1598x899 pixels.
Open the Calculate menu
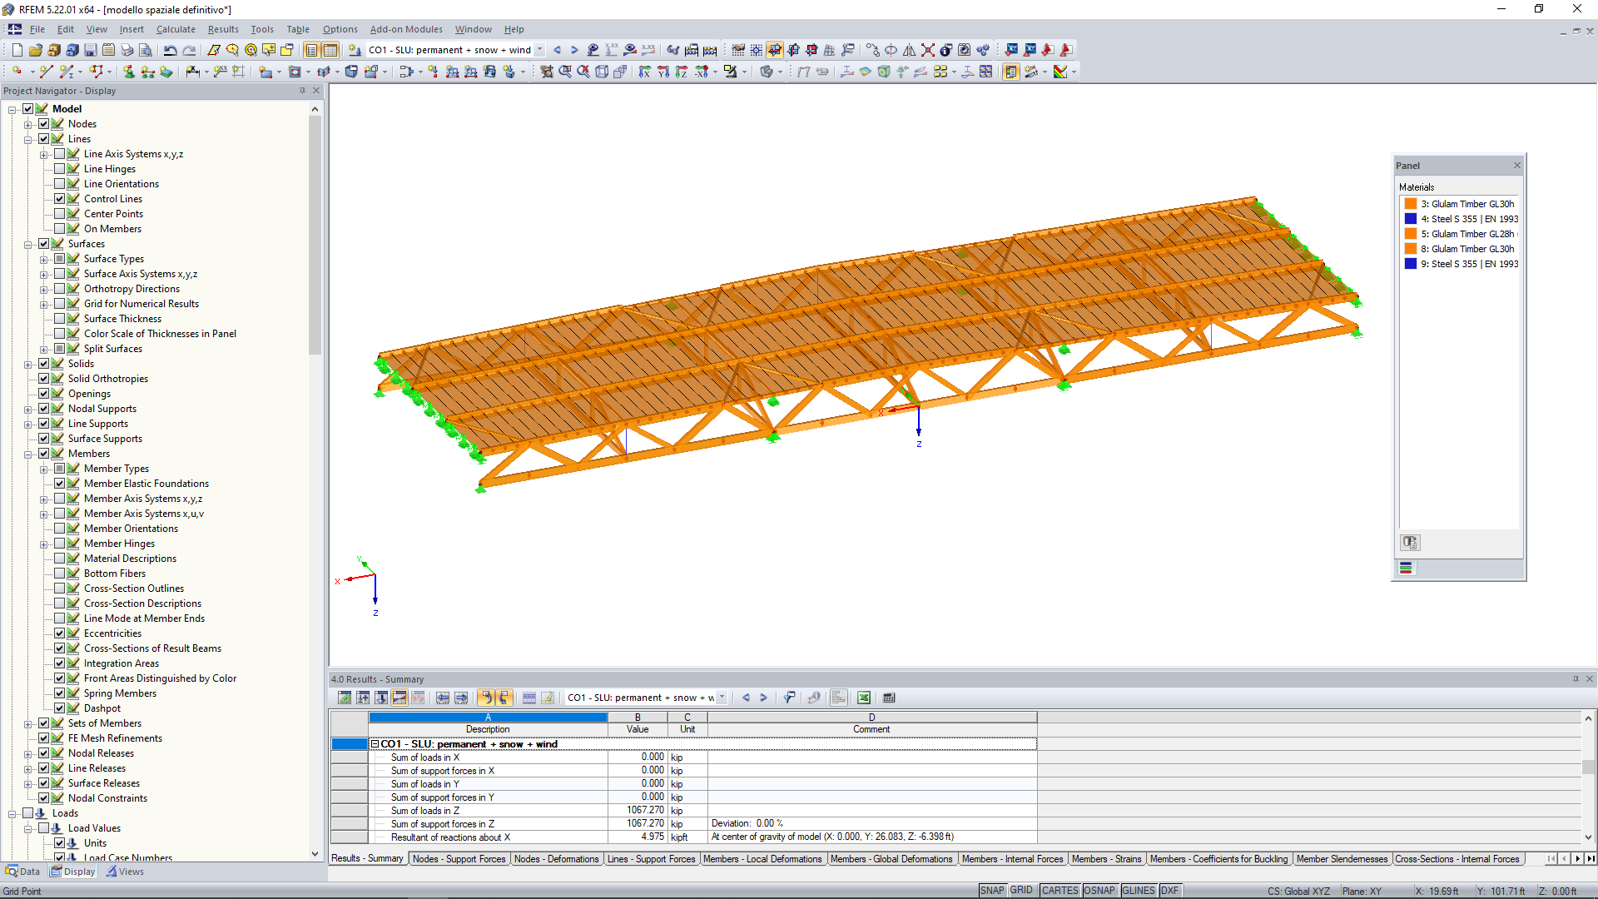coord(176,29)
